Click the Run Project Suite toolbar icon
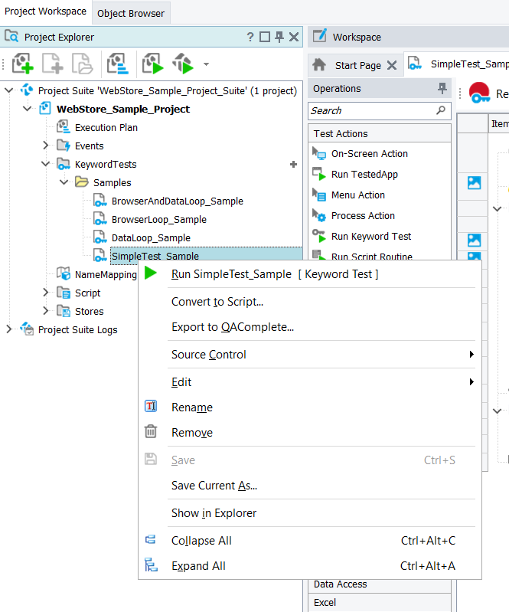The image size is (509, 612). point(183,64)
